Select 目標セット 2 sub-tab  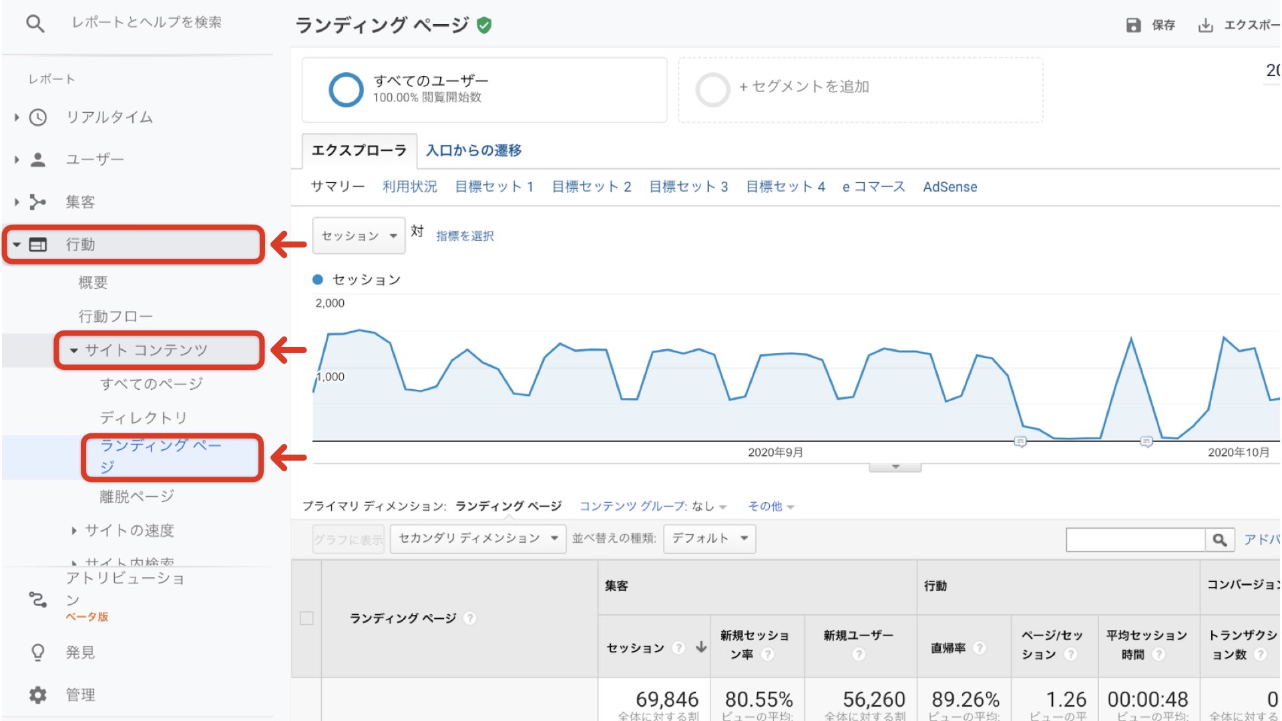(592, 187)
